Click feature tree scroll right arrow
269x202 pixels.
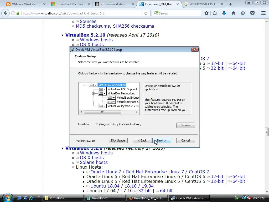(x=136, y=112)
